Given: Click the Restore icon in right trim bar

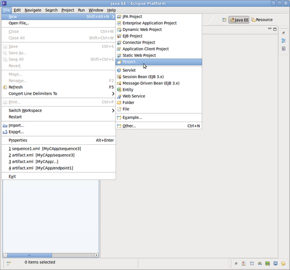Looking at the screenshot, I should click(284, 33).
